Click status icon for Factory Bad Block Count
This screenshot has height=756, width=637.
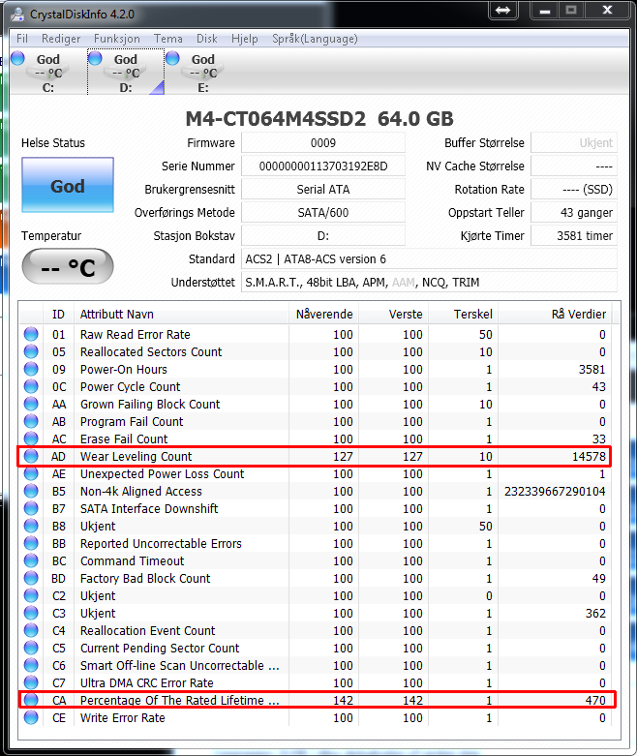[x=31, y=578]
